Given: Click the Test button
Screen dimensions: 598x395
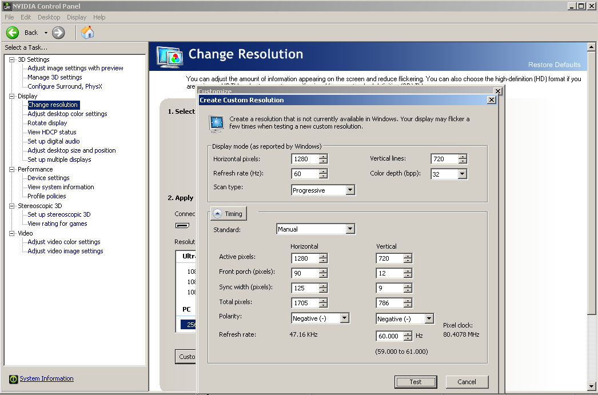Looking at the screenshot, I should click(416, 382).
